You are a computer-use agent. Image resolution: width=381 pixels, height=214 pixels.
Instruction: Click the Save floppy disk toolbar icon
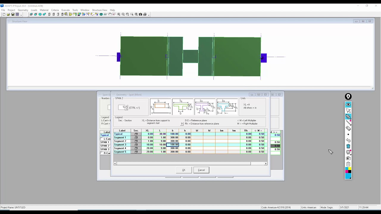[13, 14]
